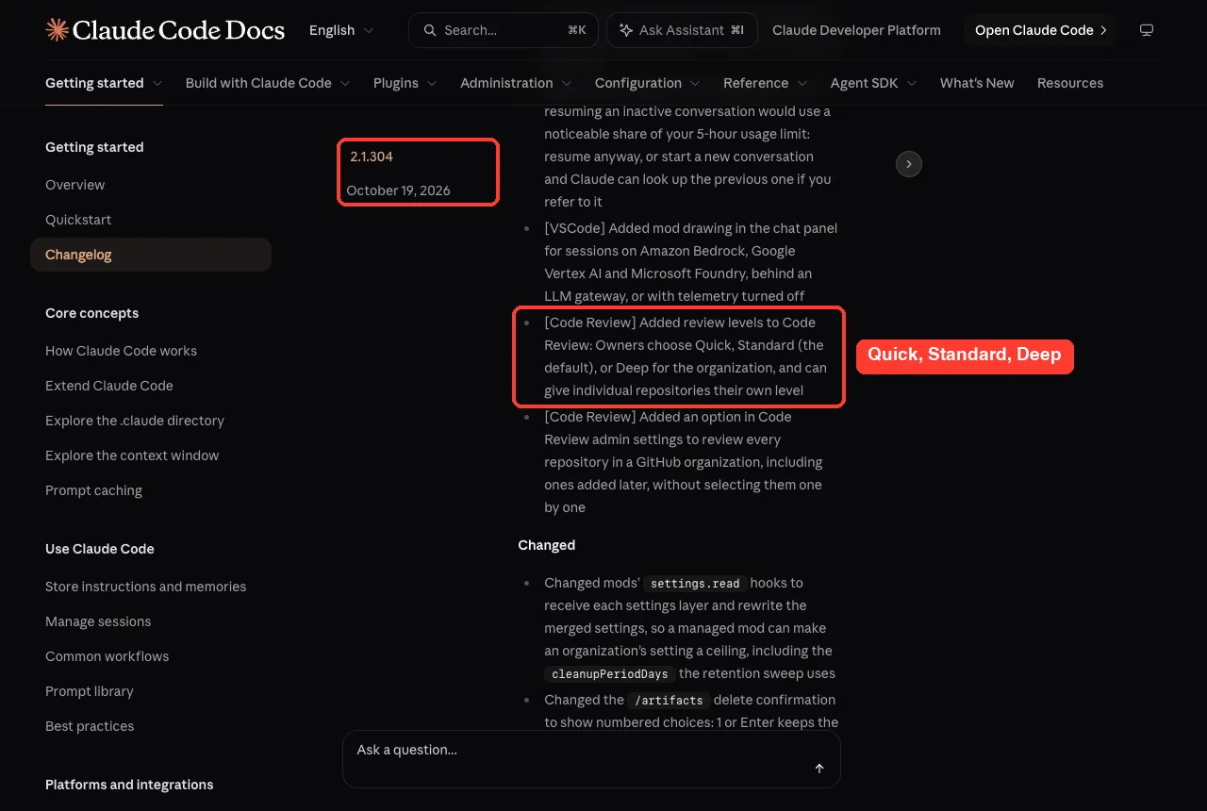Open Overview in the sidebar
This screenshot has height=811, width=1207.
[75, 185]
